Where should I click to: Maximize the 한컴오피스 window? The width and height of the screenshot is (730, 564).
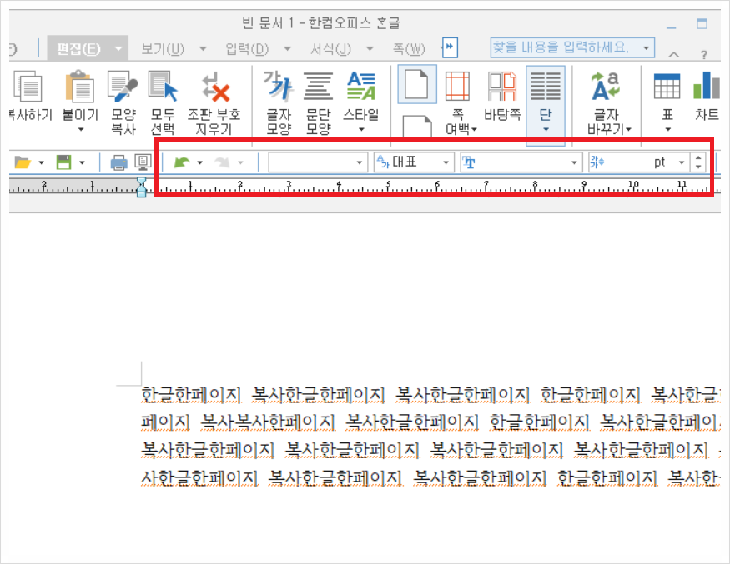click(x=702, y=24)
